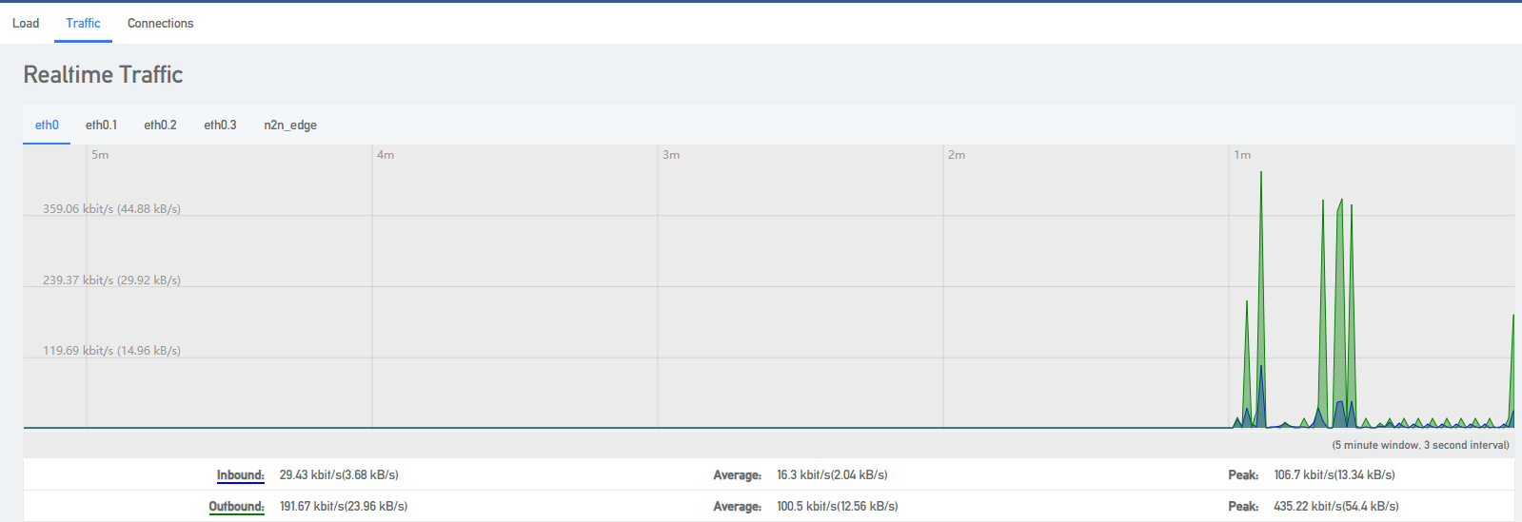Click the 2m timeline marker

pyautogui.click(x=957, y=155)
